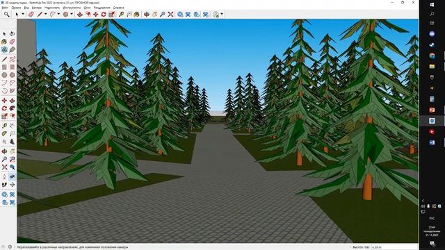
Task: Open Windows Start button
Action: coord(432,4)
